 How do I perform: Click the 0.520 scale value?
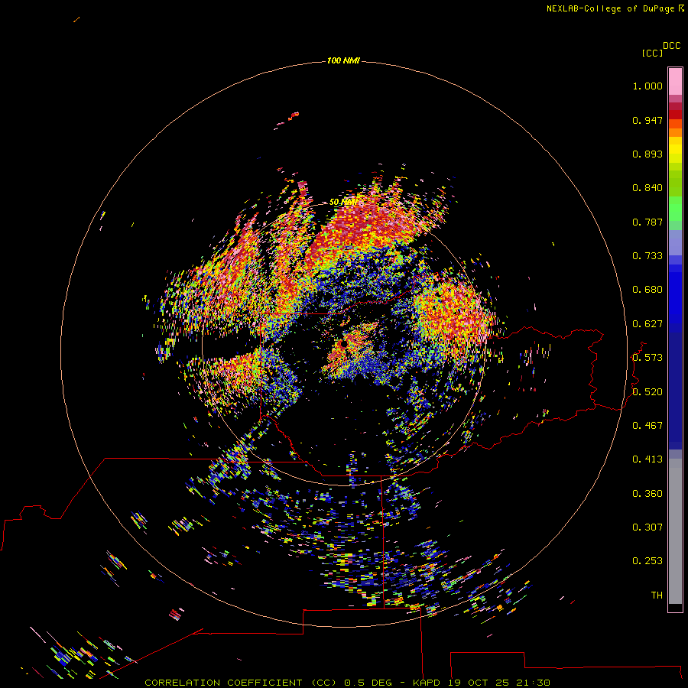tap(647, 392)
